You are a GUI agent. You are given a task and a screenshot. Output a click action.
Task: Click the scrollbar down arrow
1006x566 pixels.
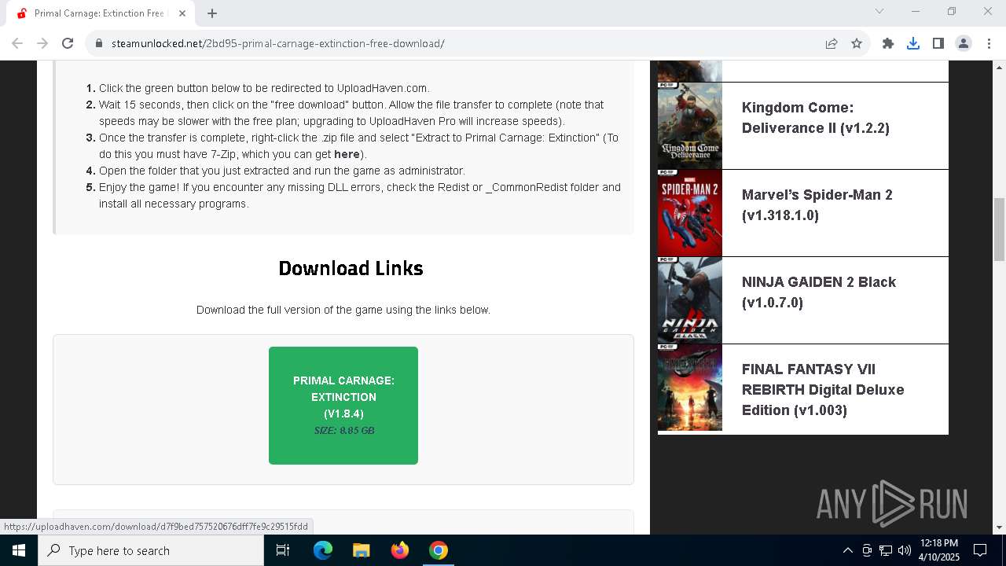point(999,527)
